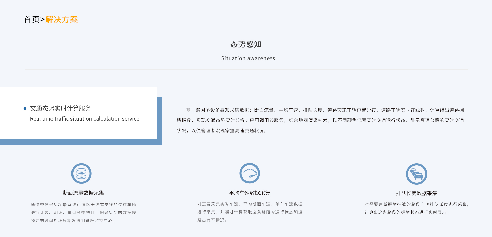
Task: Click the paragraph starting 基于路网多设备感知采集数据
Action: (320, 120)
